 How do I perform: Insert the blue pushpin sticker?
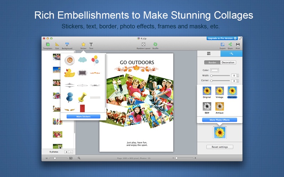point(70,97)
